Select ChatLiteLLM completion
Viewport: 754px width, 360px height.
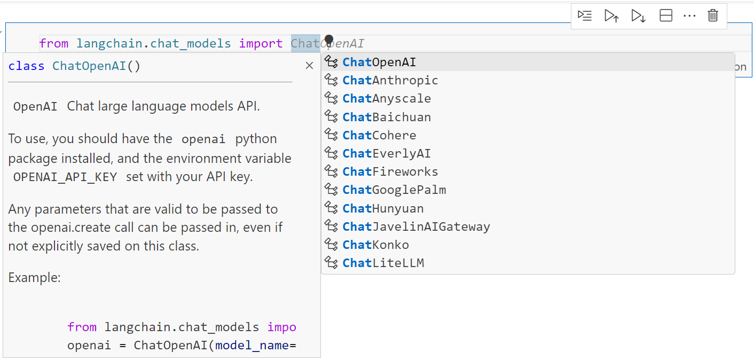[528, 263]
